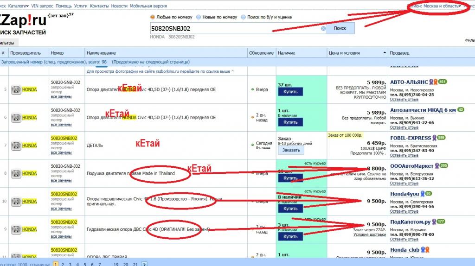Screen dimensions: 475x266
Task: Click the next-page arrow in pagination
Action: tap(145, 264)
